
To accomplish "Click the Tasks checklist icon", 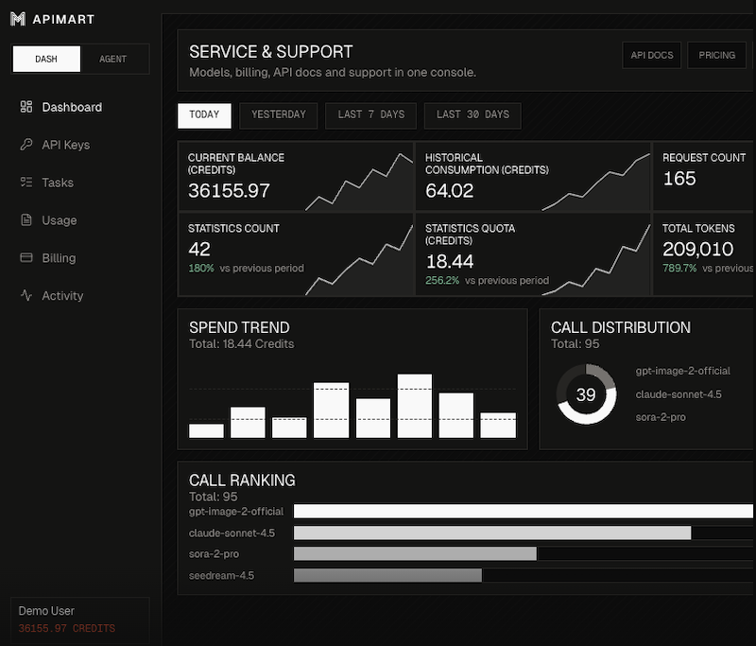I will pos(26,182).
